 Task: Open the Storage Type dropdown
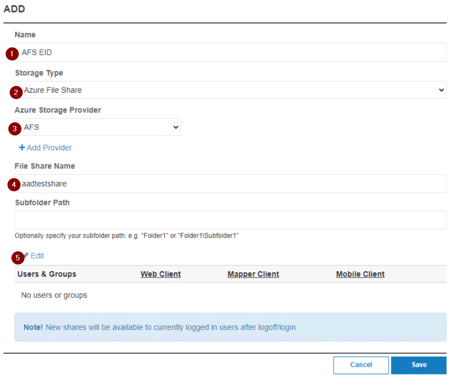(231, 90)
